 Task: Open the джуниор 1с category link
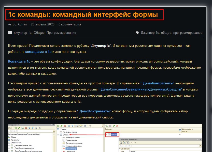(x=23, y=33)
